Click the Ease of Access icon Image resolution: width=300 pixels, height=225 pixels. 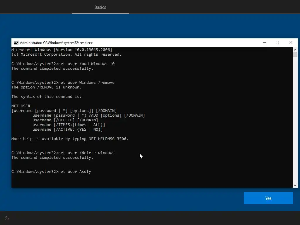[x=7, y=218]
